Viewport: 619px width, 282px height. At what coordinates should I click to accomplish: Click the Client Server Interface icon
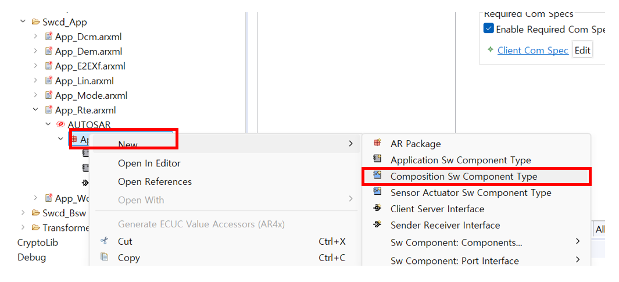tap(377, 208)
